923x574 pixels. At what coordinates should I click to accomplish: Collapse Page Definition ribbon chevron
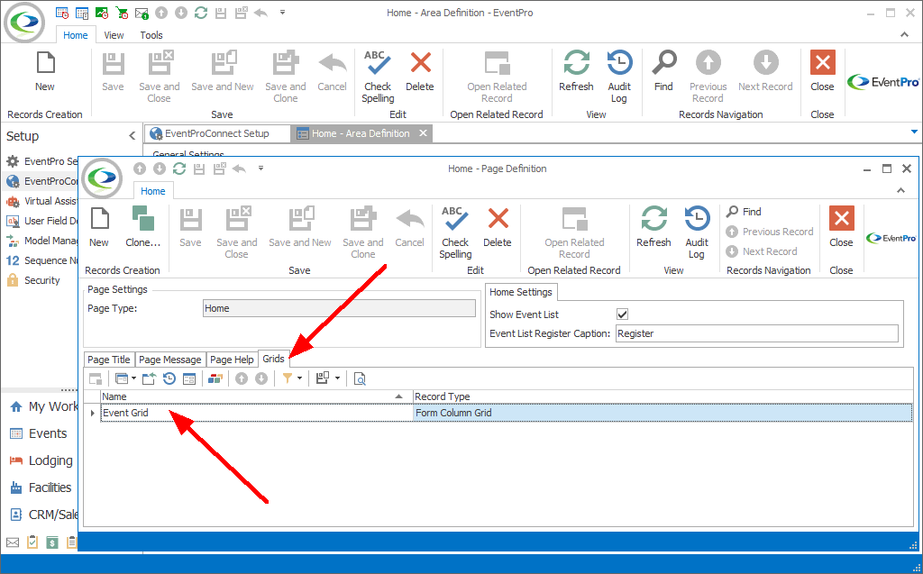pyautogui.click(x=900, y=191)
